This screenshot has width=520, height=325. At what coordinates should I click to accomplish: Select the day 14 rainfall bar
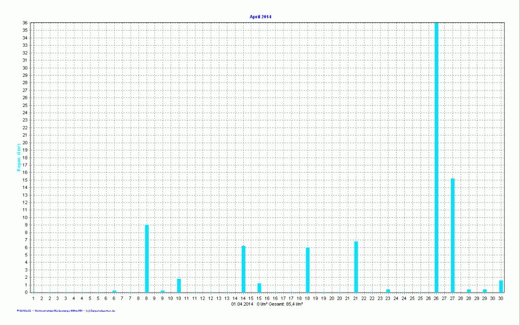[x=244, y=269]
